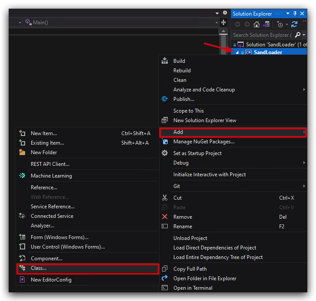Click New Item... in Add submenu
The height and width of the screenshot is (301, 316).
[x=88, y=133]
